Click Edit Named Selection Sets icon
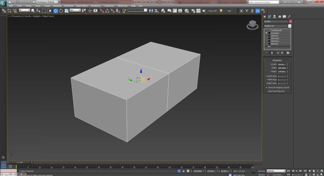 [x=124, y=11]
